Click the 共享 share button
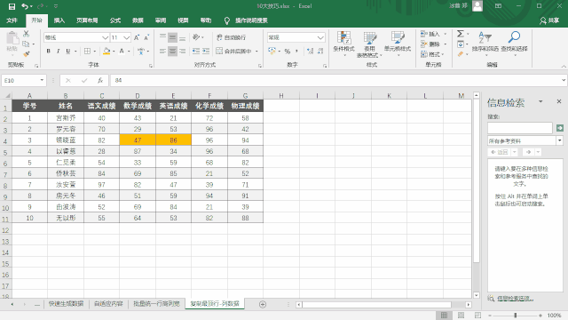568x320 pixels. 549,20
